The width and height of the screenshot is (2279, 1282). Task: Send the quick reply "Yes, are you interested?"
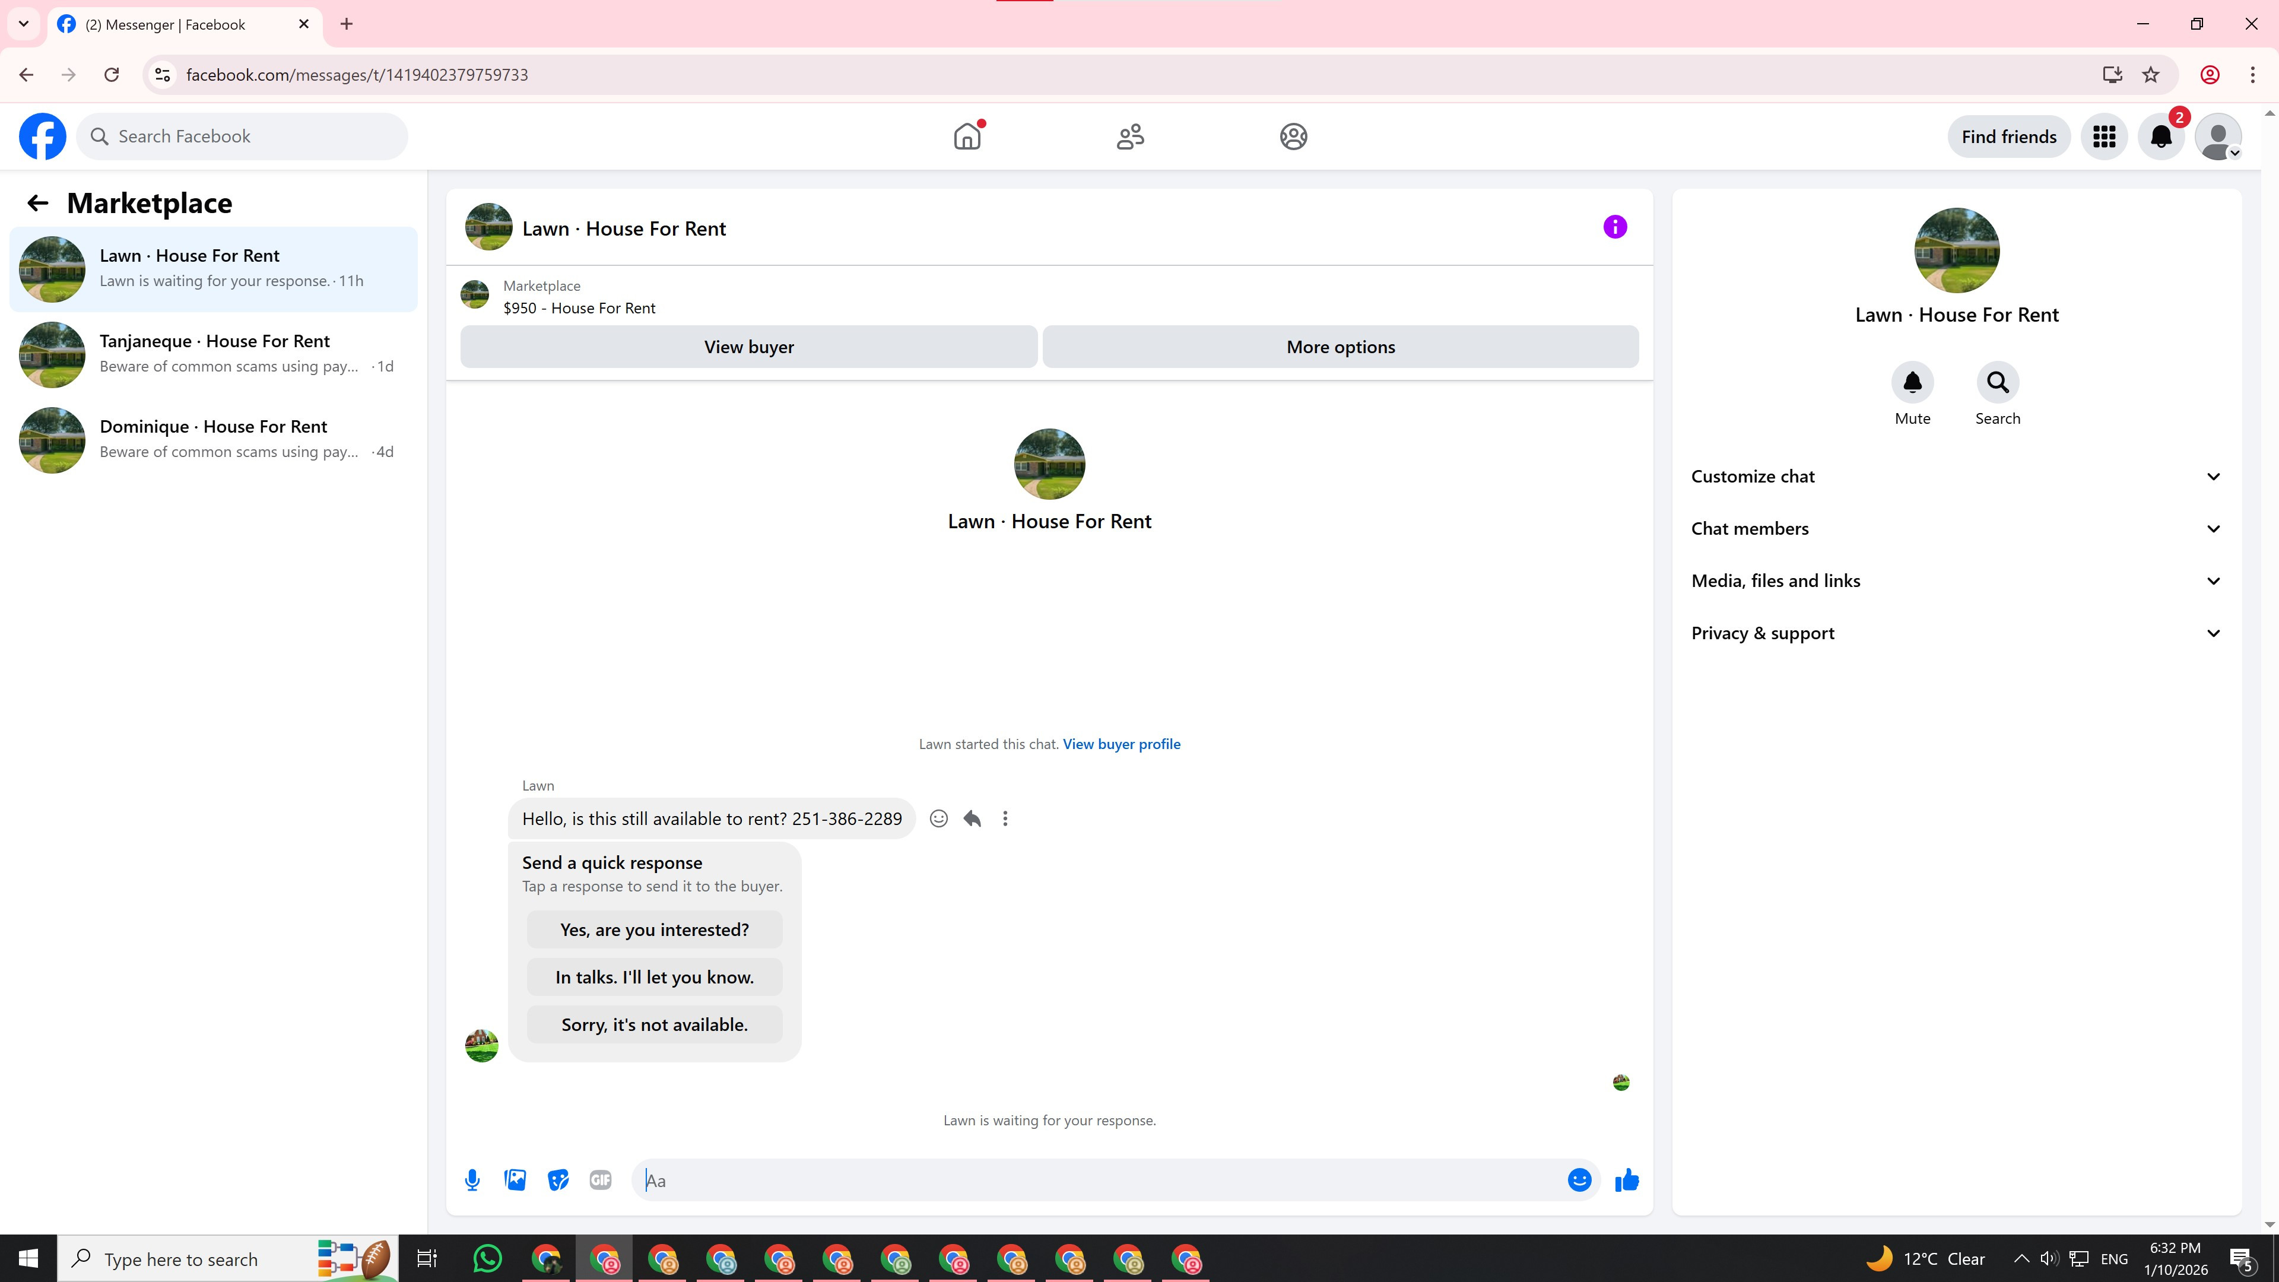pyautogui.click(x=654, y=929)
